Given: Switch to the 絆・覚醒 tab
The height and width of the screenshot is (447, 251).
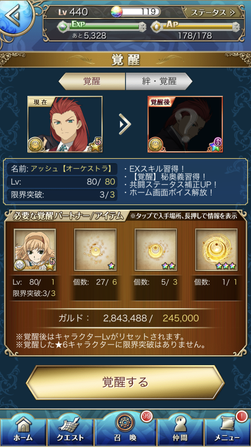Looking at the screenshot, I should tap(159, 81).
